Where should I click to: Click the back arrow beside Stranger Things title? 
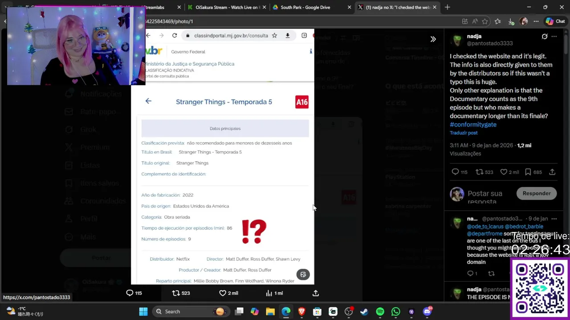[148, 101]
